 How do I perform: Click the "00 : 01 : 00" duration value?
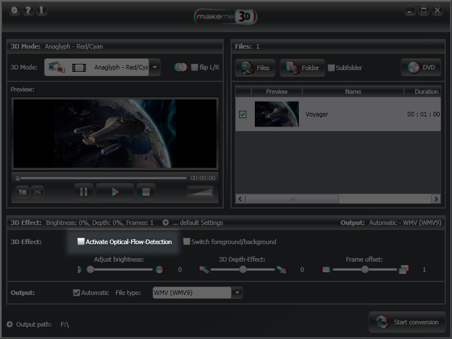423,115
